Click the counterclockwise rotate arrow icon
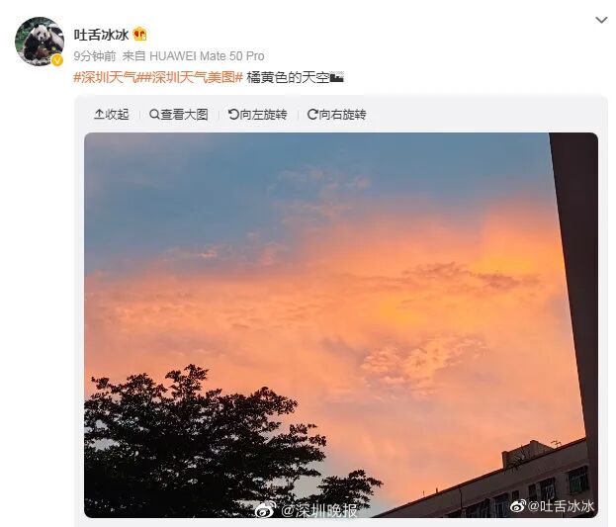This screenshot has height=527, width=616. point(233,115)
